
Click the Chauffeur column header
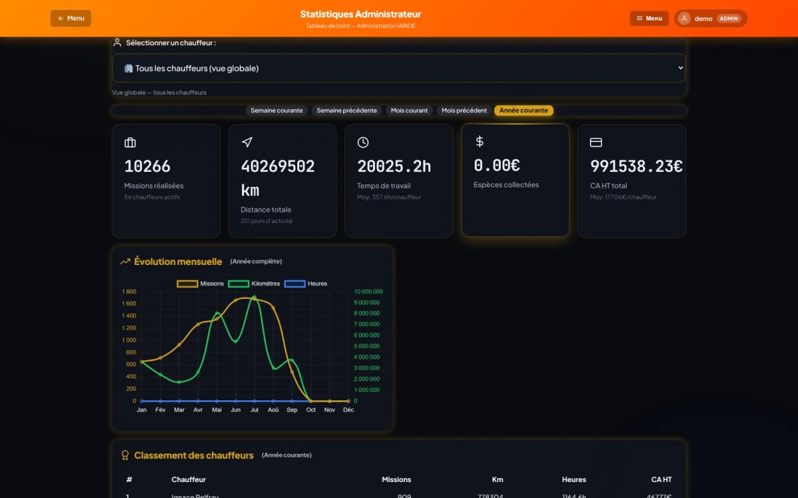(x=189, y=479)
